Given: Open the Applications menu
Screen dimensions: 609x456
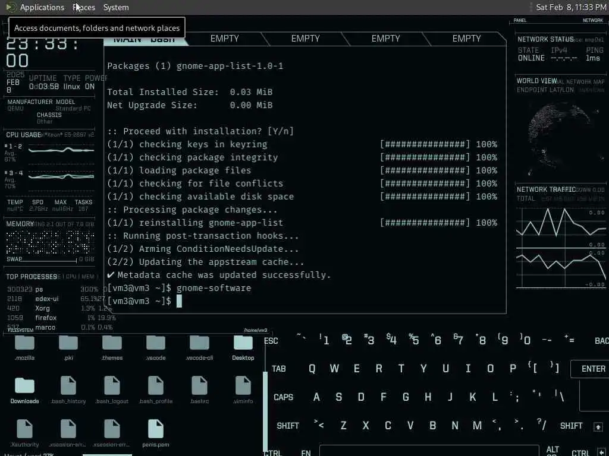Looking at the screenshot, I should coord(42,7).
